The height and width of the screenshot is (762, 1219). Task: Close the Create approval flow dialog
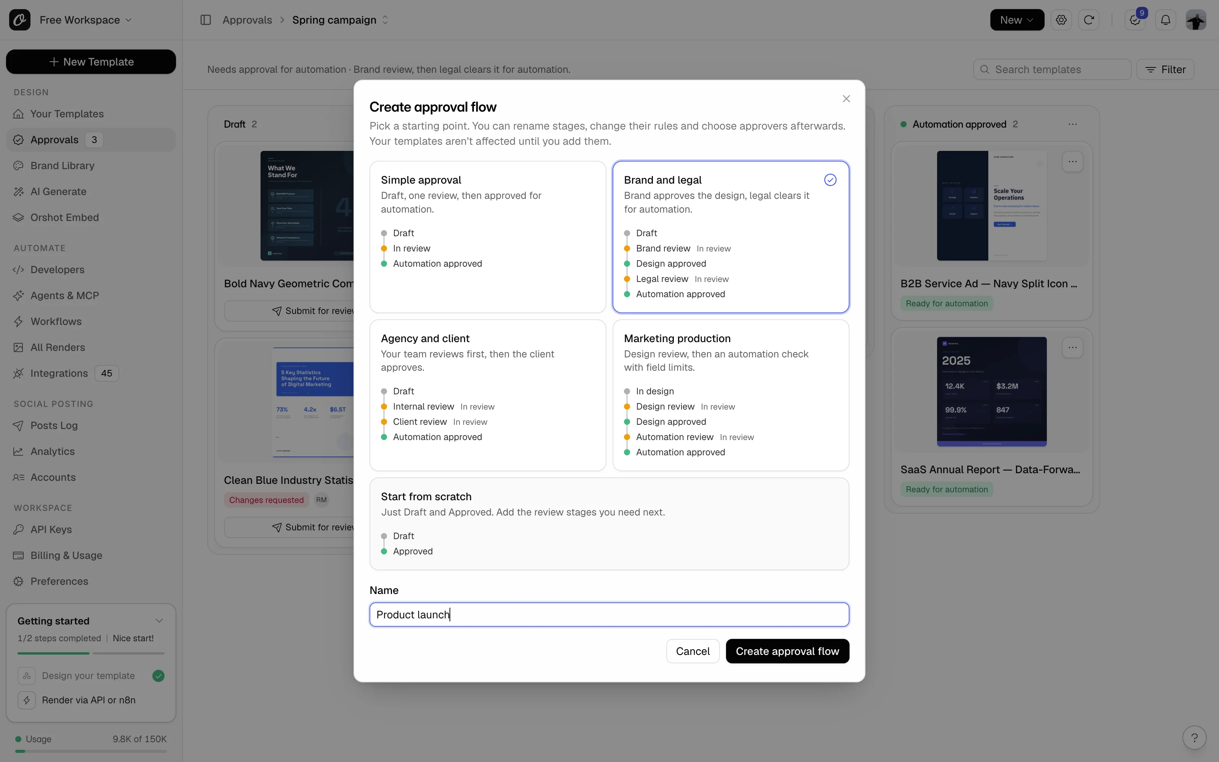(846, 99)
